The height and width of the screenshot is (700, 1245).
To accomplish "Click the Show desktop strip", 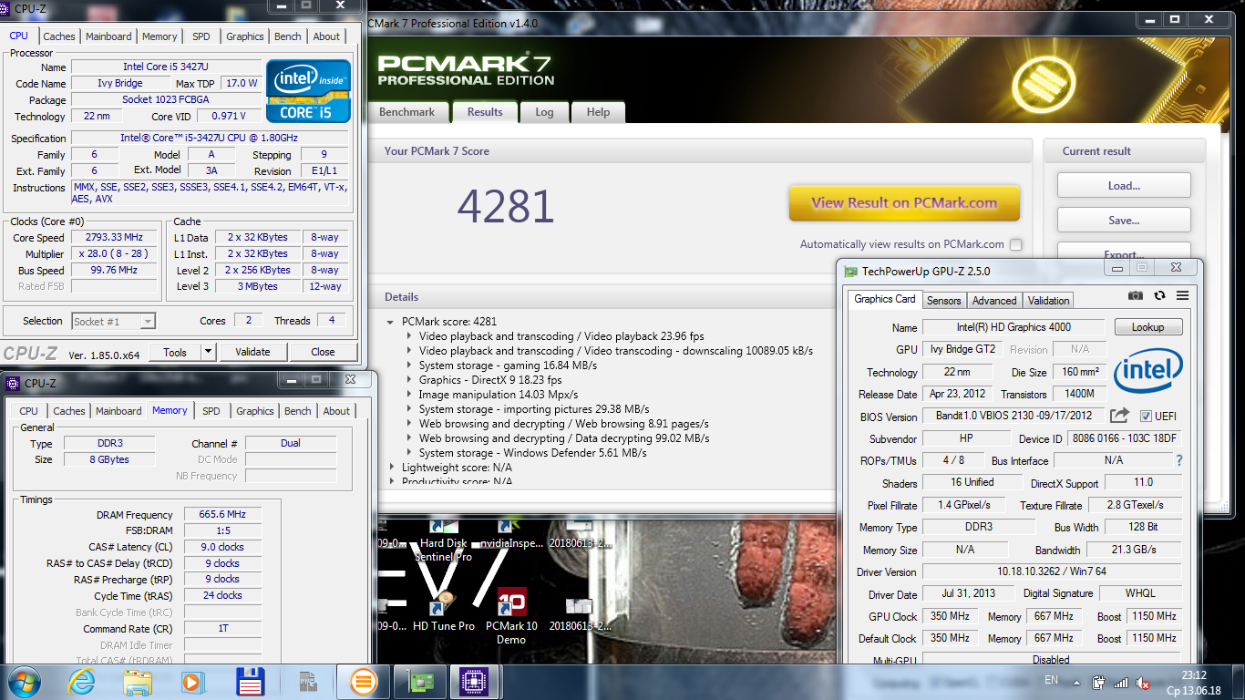I will tap(1238, 682).
